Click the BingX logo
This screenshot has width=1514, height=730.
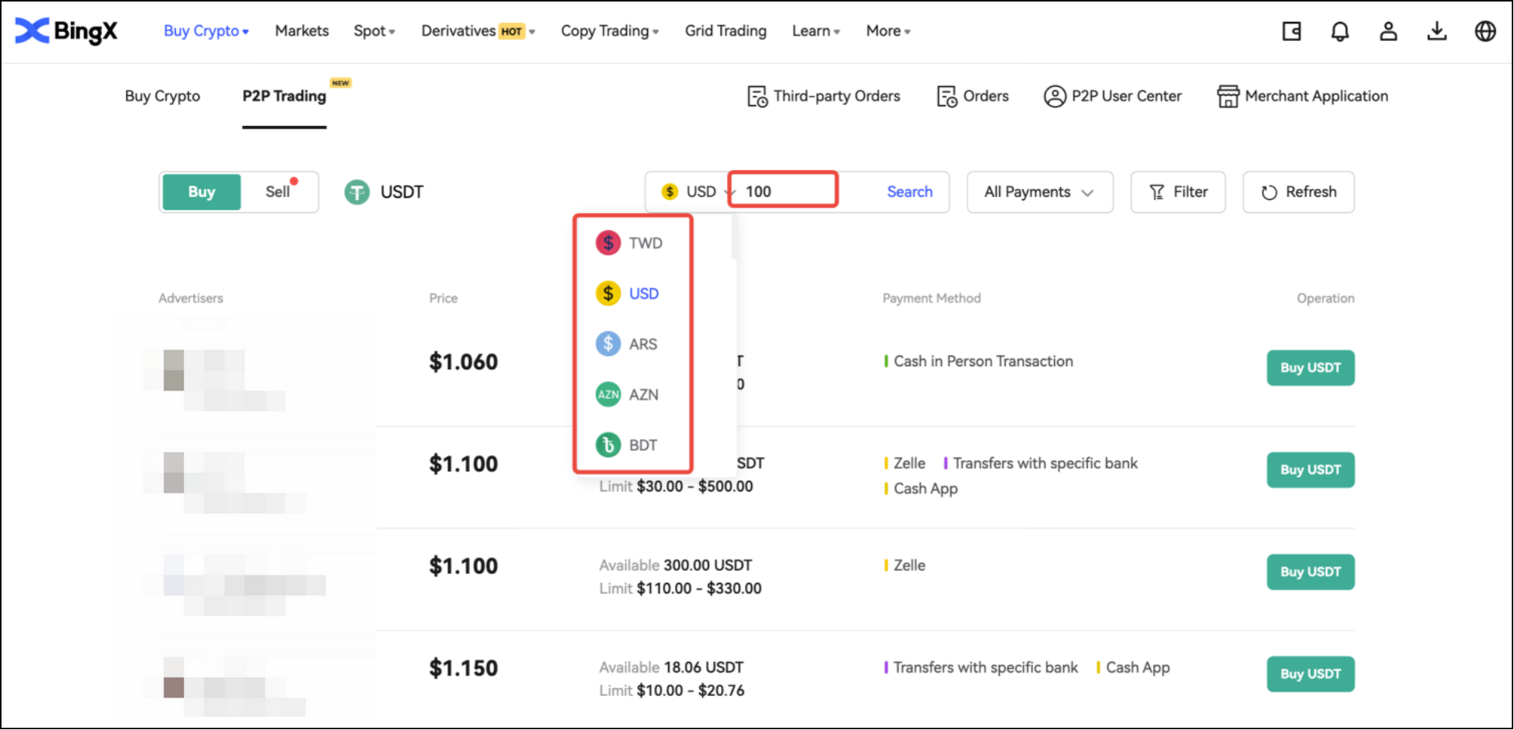click(66, 31)
